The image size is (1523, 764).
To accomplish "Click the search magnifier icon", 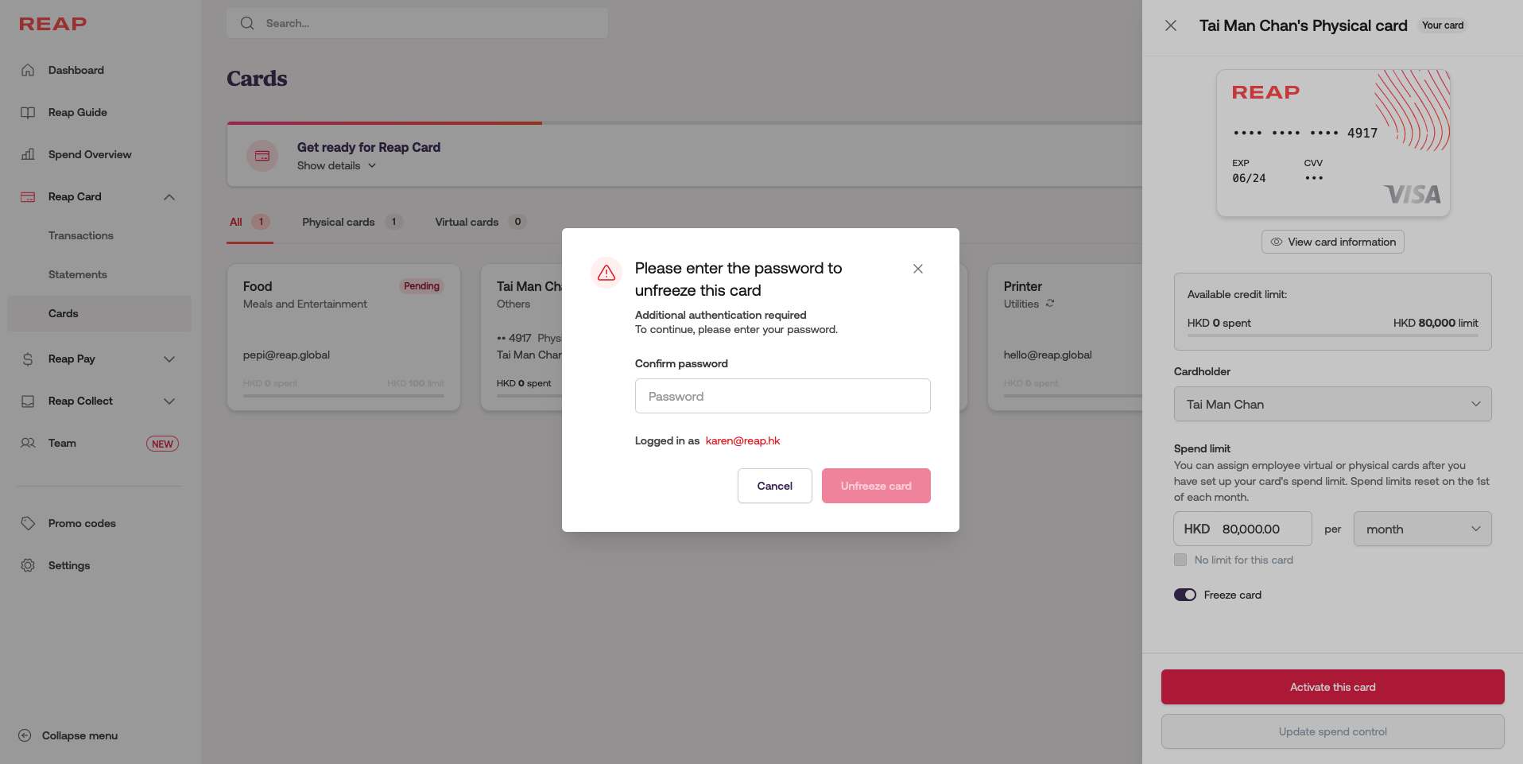I will point(247,23).
